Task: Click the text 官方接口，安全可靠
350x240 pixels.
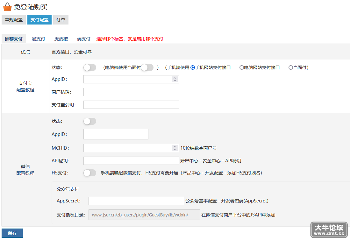Action: (72, 52)
